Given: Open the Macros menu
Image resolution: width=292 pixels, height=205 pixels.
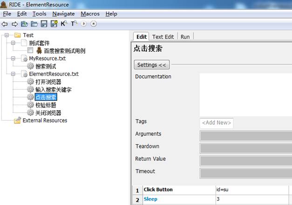Looking at the screenshot, I should pyautogui.click(x=90, y=14).
